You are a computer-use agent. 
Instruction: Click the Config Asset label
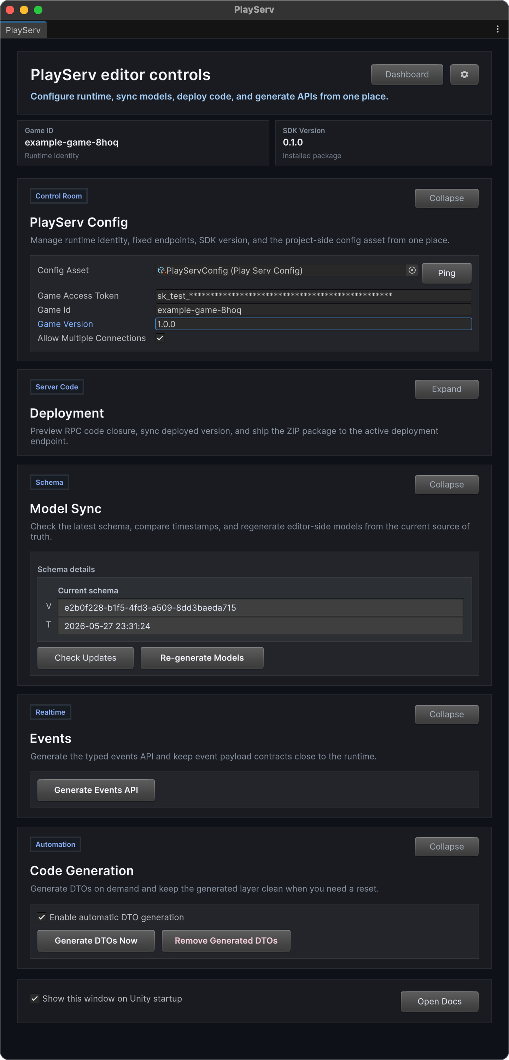tap(63, 270)
